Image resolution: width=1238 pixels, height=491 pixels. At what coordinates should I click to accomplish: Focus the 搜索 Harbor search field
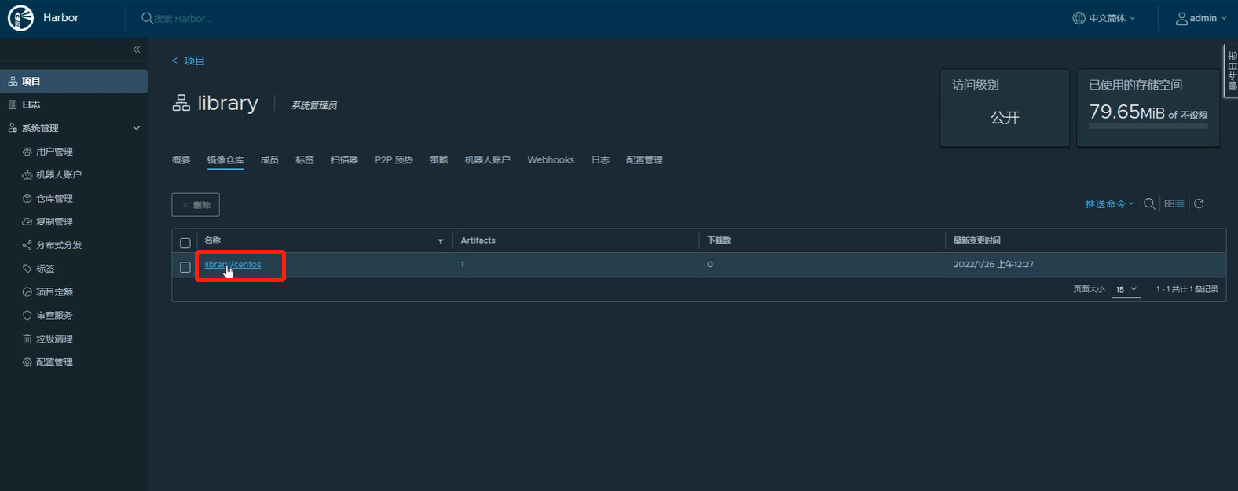pos(183,18)
